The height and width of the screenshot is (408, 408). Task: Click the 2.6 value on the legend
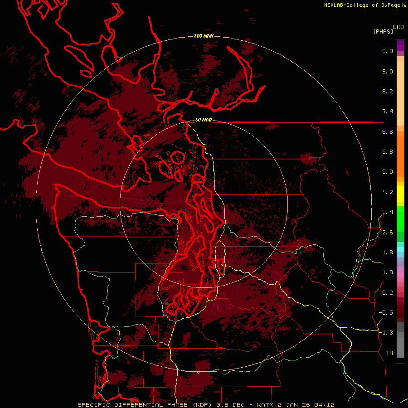click(x=388, y=233)
